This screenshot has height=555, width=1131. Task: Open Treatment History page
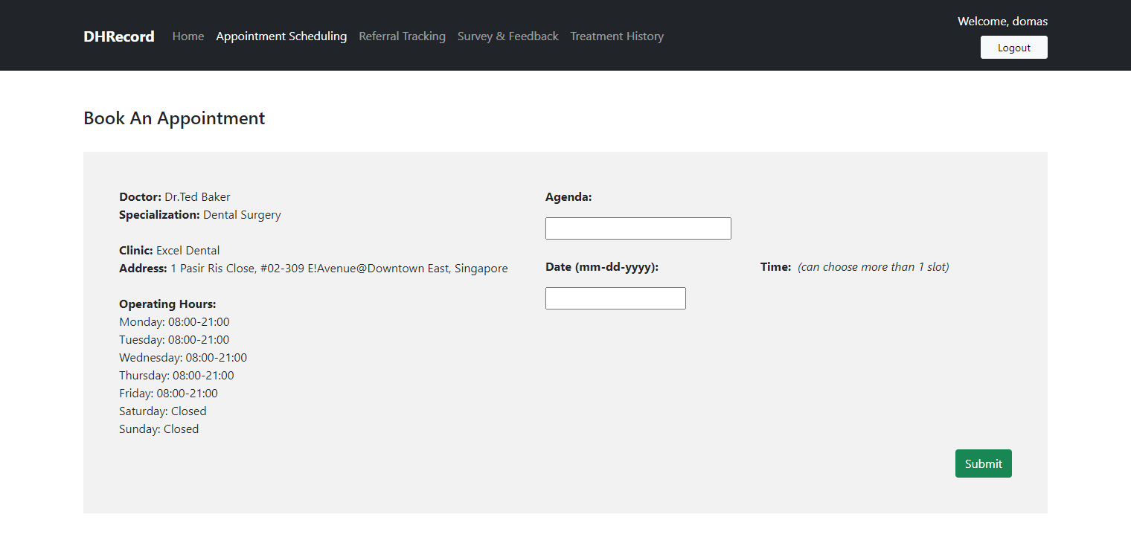(617, 36)
